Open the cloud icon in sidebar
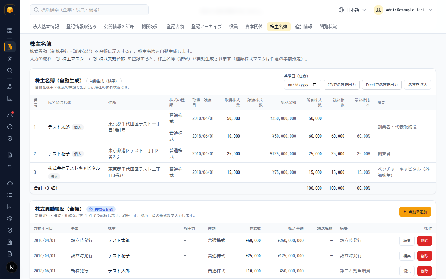The image size is (446, 279). point(10,183)
